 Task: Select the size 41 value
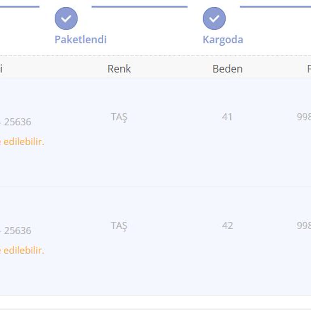pos(227,117)
